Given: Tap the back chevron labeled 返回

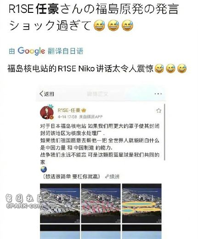Looking at the screenshot, I should 47,94.
